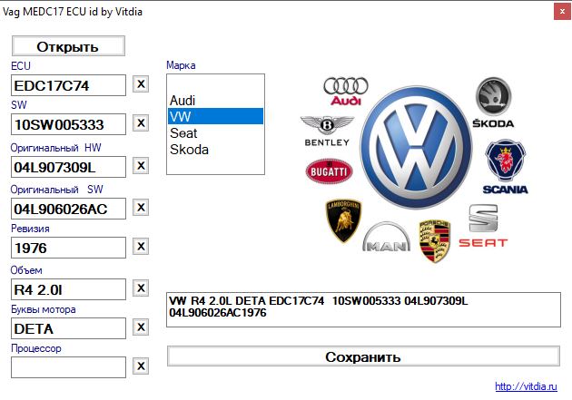The width and height of the screenshot is (572, 400).
Task: Click into the Ревизия field showing 1976
Action: 69,248
